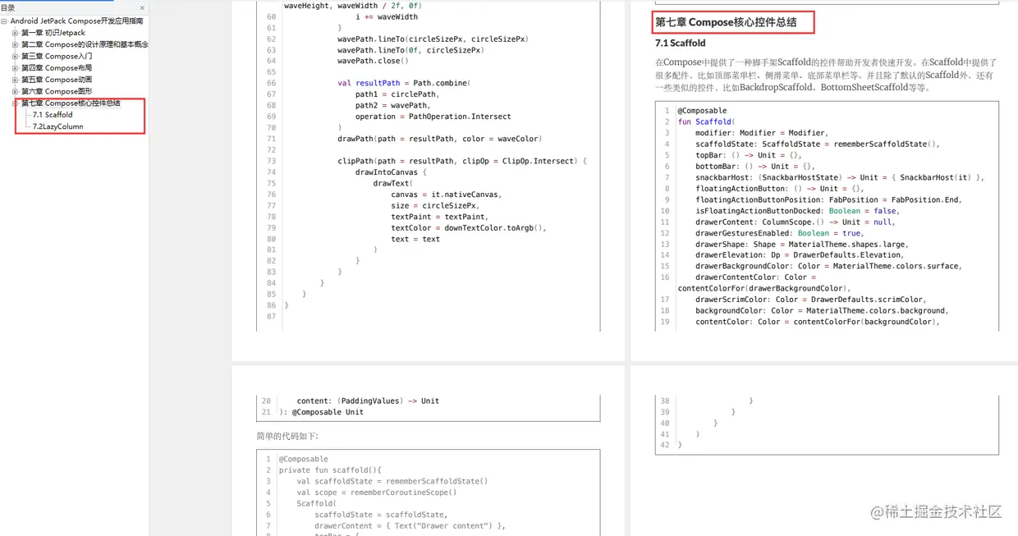1018x536 pixels.
Task: Open outline entry 第四章 Compose布局
Action: (x=57, y=68)
